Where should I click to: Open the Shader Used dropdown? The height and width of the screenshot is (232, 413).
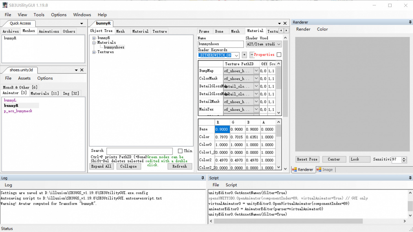pyautogui.click(x=279, y=44)
